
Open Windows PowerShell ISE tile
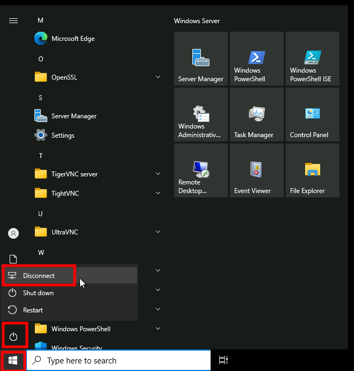[x=312, y=59]
